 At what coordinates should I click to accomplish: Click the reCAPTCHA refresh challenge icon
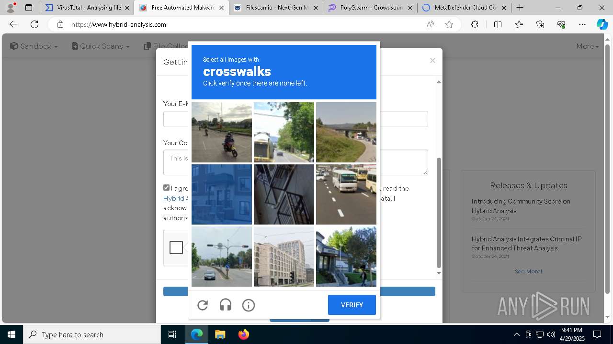pos(203,305)
